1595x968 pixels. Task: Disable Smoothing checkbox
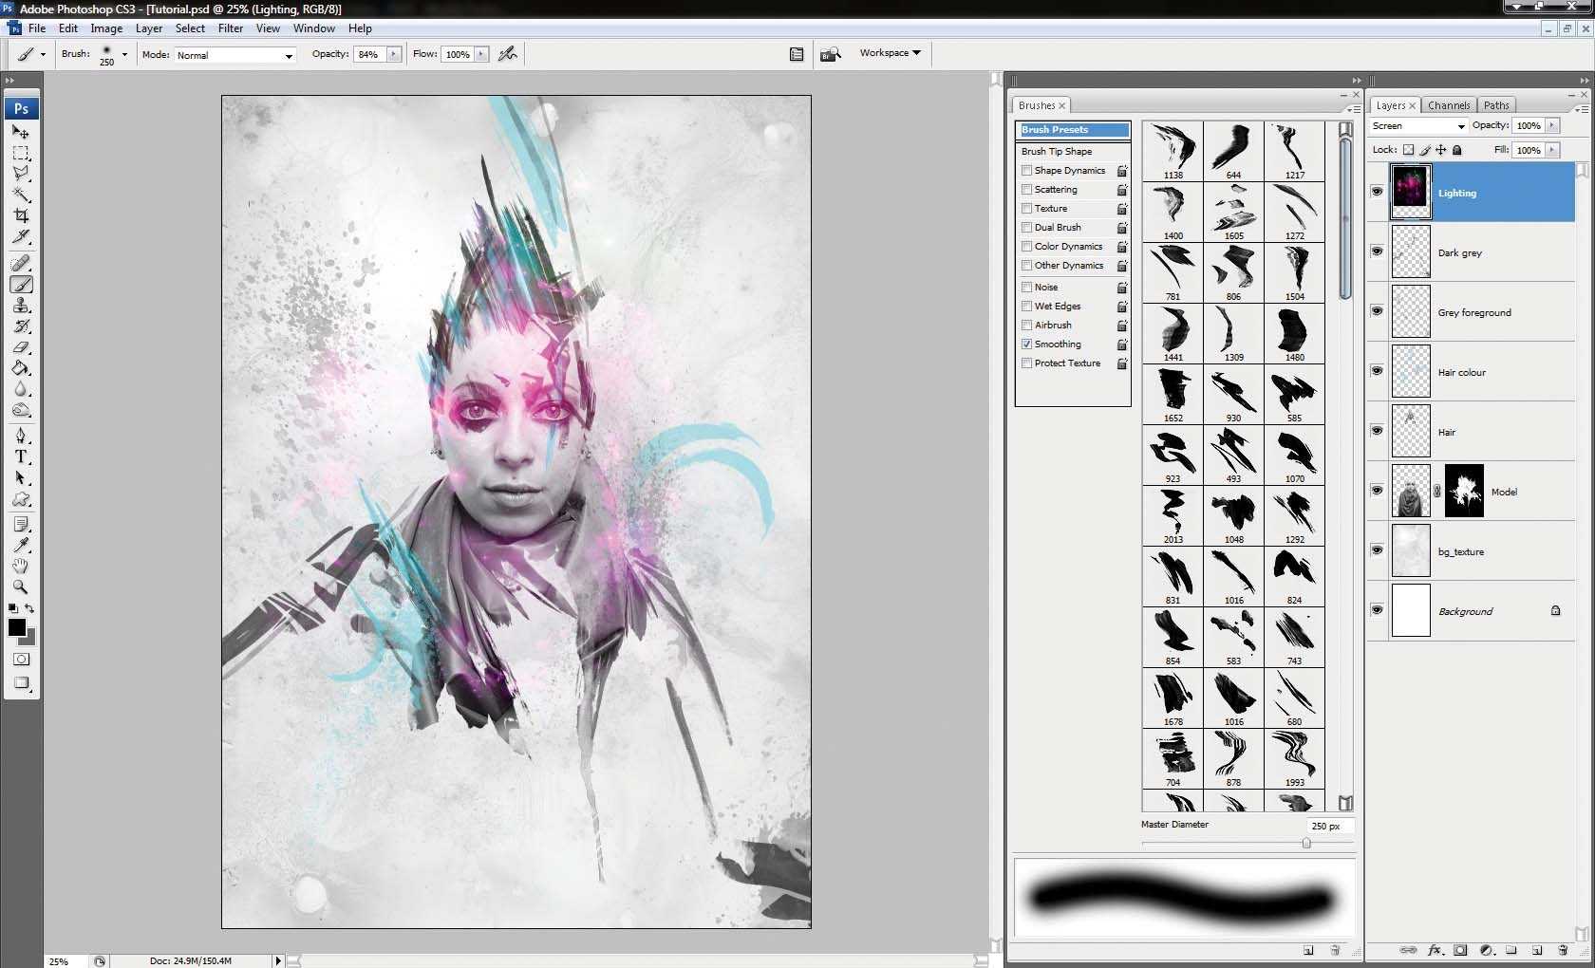(1026, 344)
